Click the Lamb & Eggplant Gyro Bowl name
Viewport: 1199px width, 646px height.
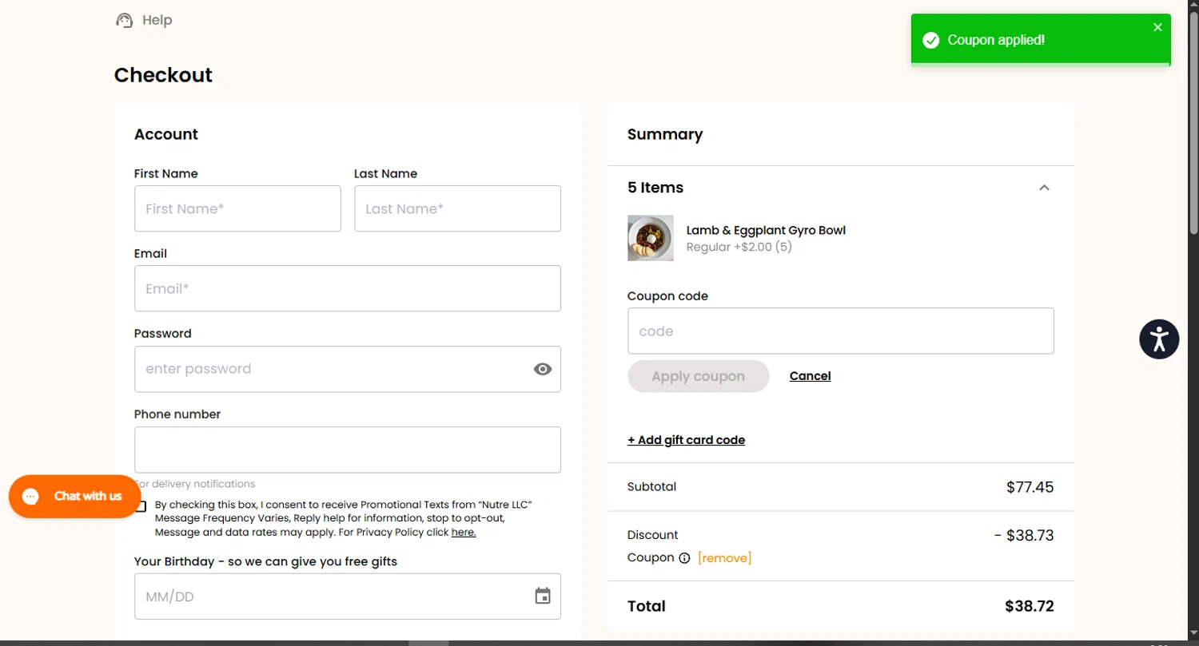(x=766, y=230)
